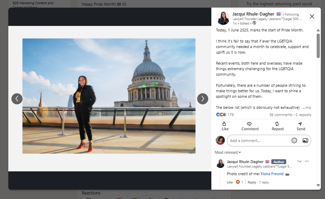The height and width of the screenshot is (199, 325).
Task: Reply to the photo credit comment
Action: point(252,182)
